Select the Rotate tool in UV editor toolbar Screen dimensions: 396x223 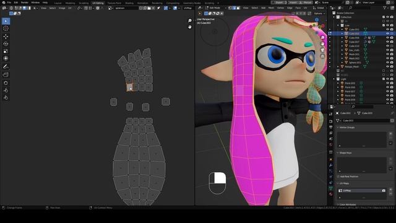(6, 44)
